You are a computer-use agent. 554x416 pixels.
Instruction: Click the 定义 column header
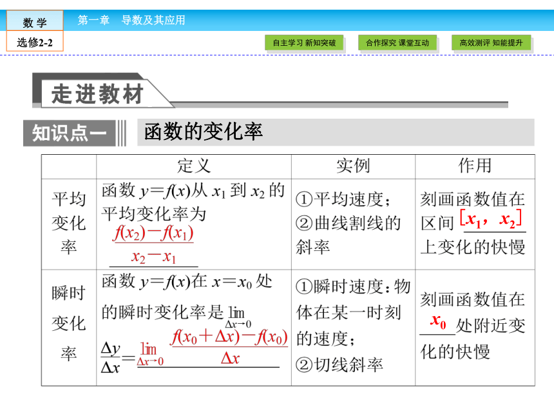tap(194, 166)
